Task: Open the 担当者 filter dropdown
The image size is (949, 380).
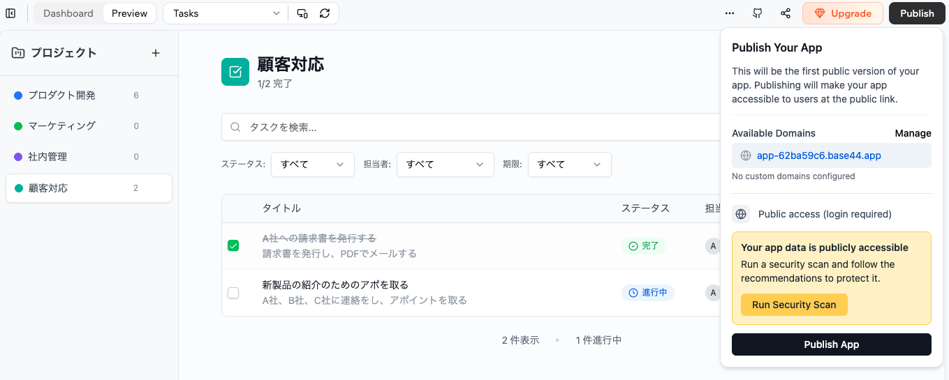Action: 445,165
